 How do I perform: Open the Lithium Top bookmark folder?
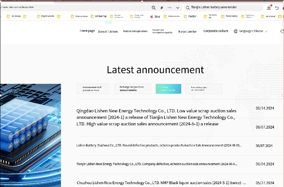(x=99, y=16)
